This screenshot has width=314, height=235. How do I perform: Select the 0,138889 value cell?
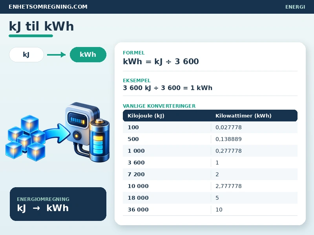coord(254,139)
